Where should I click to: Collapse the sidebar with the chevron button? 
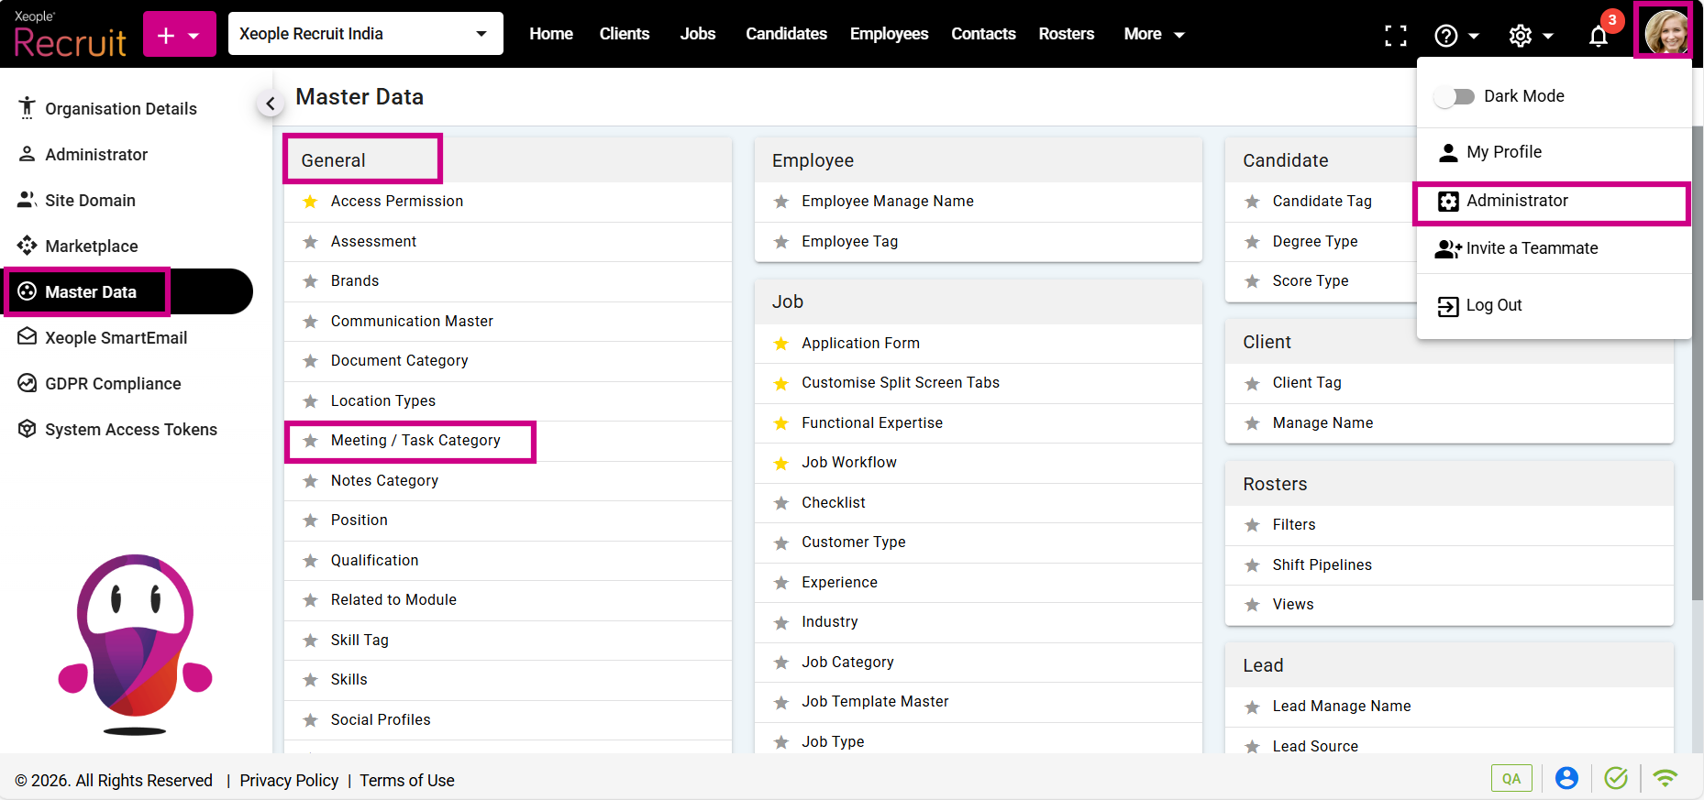[270, 104]
